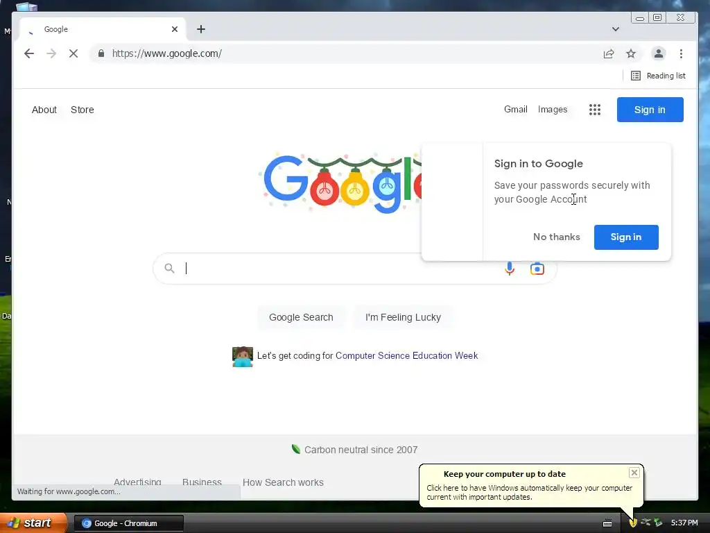Screen dimensions: 710x533
Task: Open Google Images link
Action: tap(553, 109)
